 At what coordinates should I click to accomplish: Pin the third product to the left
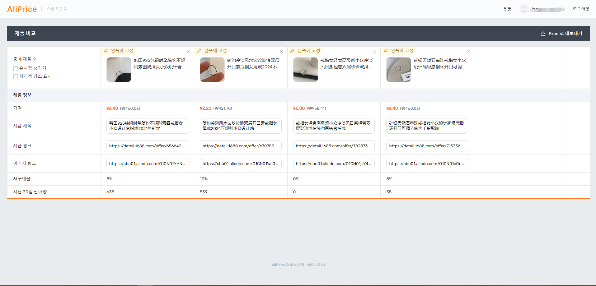[305, 51]
